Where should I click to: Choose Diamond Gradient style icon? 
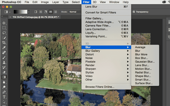tap(56, 12)
